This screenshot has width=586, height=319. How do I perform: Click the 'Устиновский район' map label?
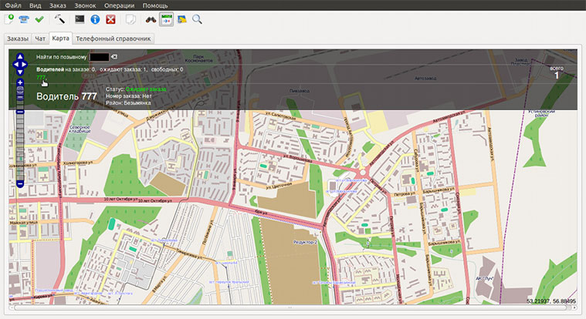pos(541,113)
